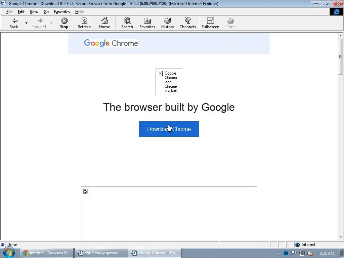This screenshot has height=258, width=344.
Task: Click the blue C tray icon
Action: coord(286,253)
